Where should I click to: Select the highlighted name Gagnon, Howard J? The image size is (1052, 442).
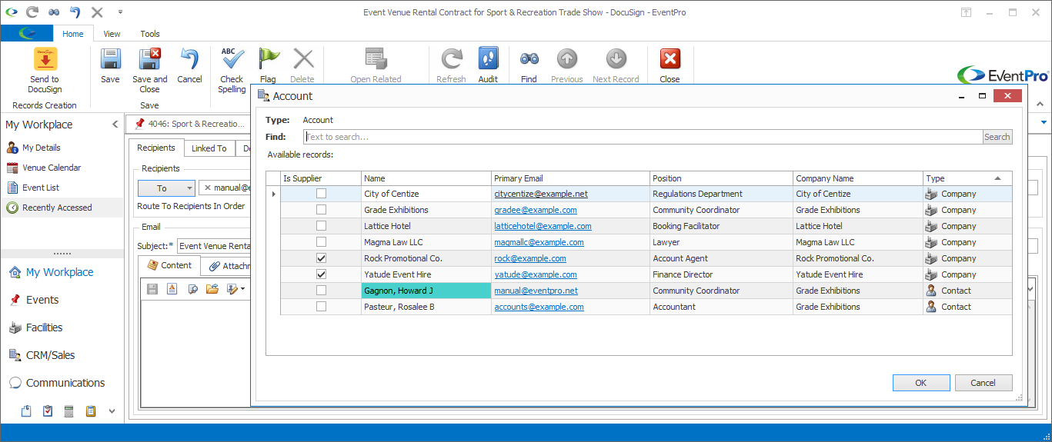tap(426, 291)
